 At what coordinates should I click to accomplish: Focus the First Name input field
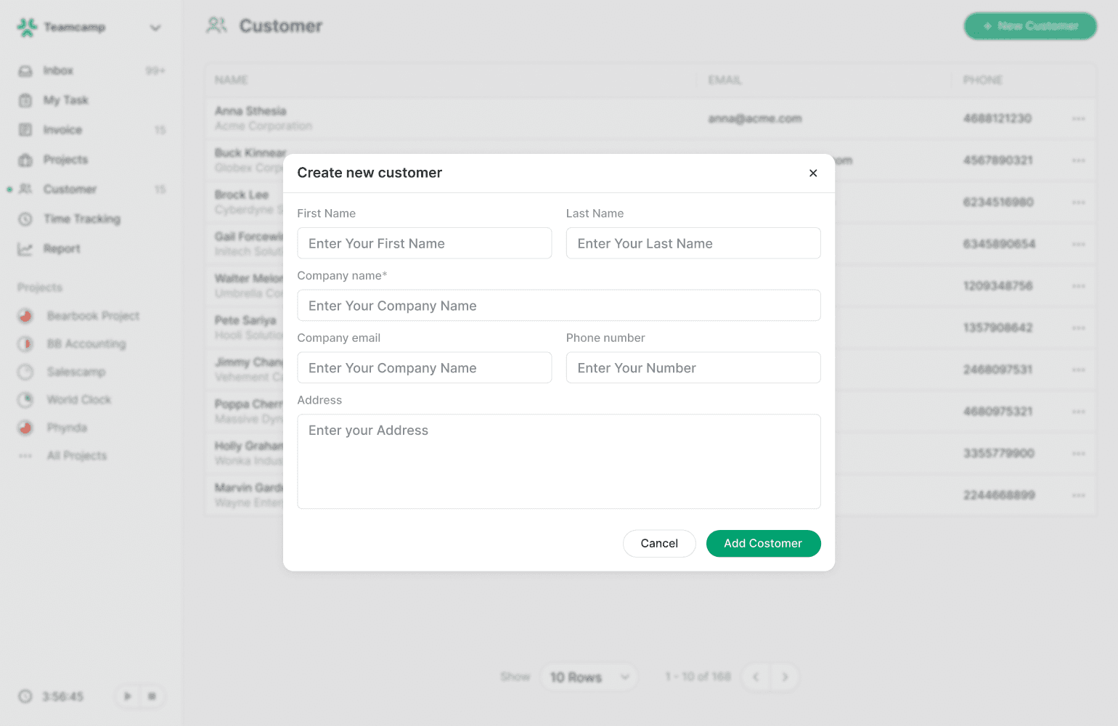click(424, 243)
